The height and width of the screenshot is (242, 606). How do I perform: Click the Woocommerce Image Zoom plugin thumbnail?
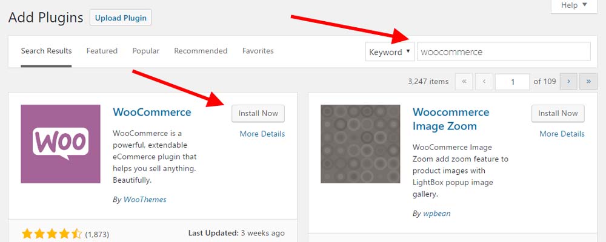point(360,143)
